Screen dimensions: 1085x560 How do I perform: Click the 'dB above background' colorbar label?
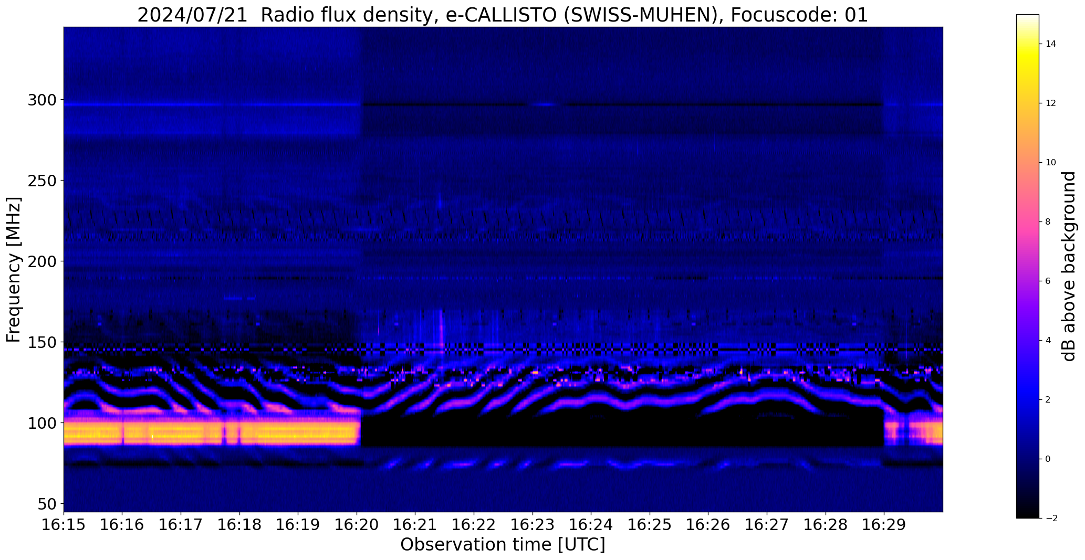(1069, 266)
